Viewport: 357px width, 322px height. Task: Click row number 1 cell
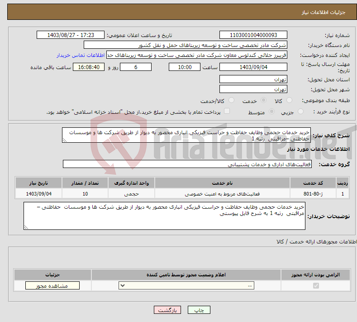coord(343,194)
